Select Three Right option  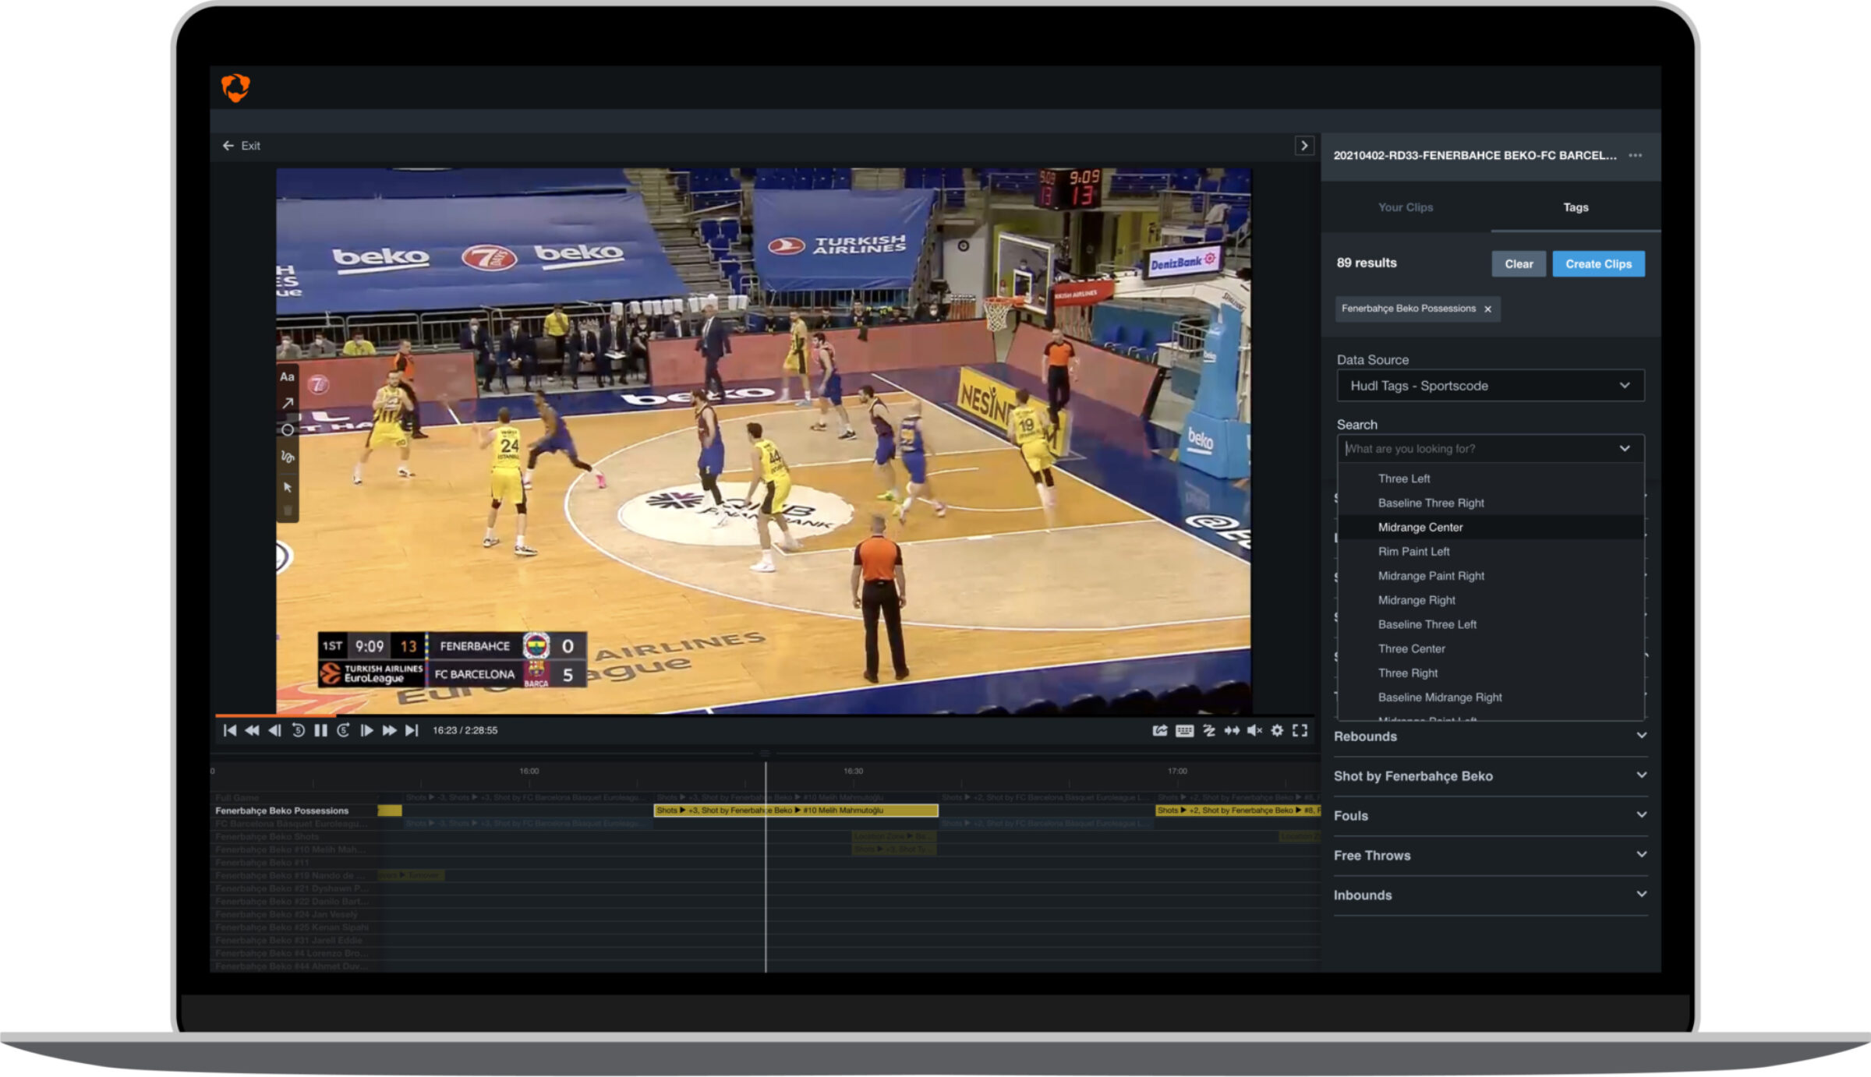(1490, 673)
